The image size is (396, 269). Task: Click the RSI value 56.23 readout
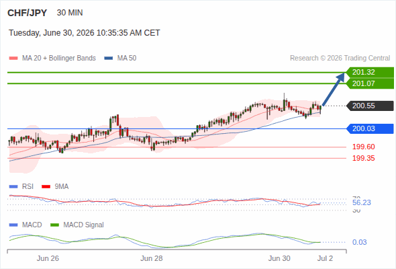pos(362,202)
